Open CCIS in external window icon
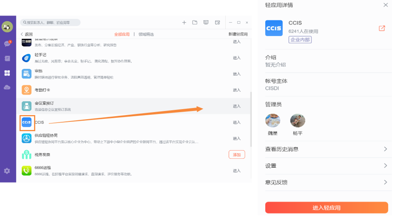 [382, 28]
